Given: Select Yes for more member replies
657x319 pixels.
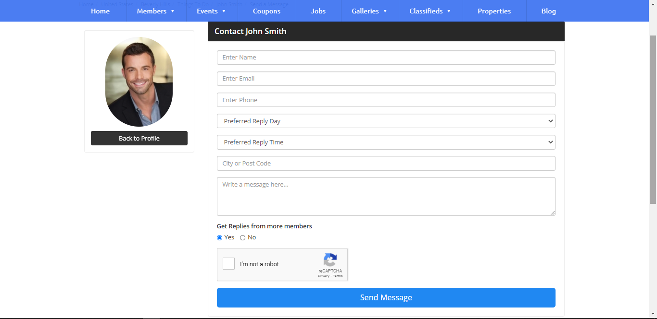Looking at the screenshot, I should pyautogui.click(x=220, y=237).
